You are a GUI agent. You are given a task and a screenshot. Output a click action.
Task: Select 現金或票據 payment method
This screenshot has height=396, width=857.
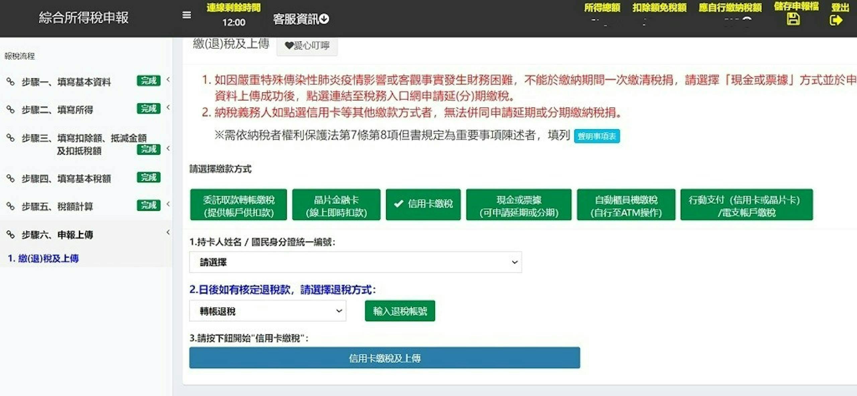click(x=519, y=205)
